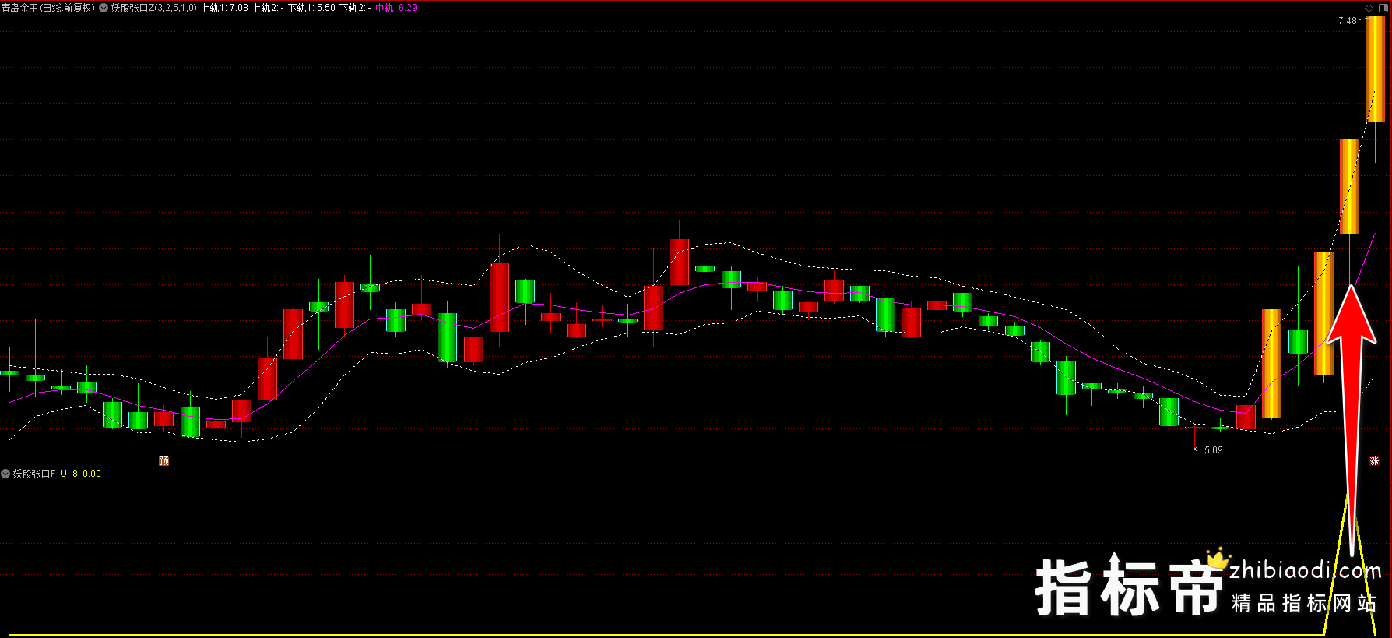Click the red 涨 marker at bottom right
This screenshot has width=1392, height=638.
pos(1374,460)
